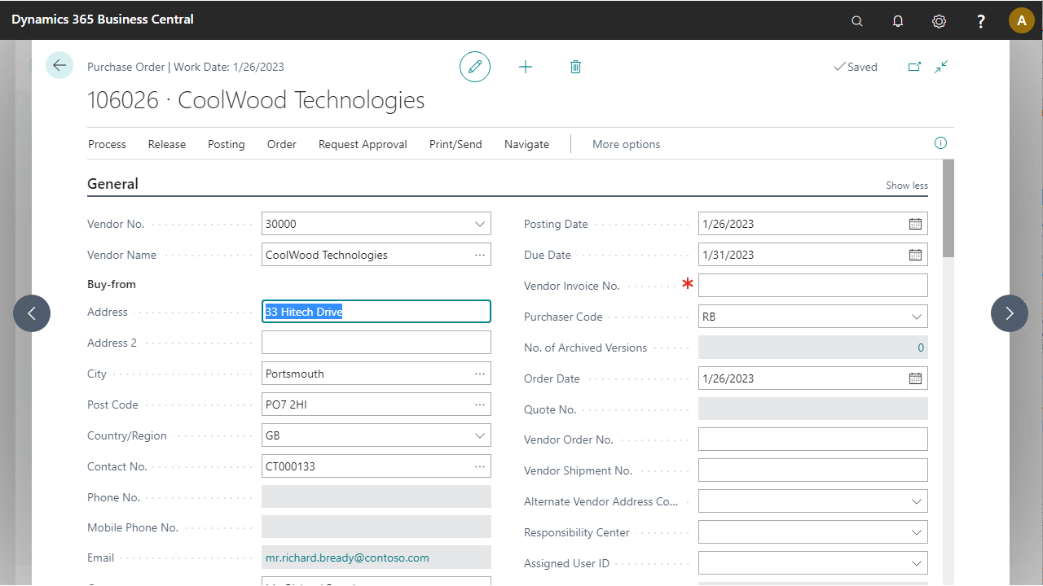Open the settings gear
The height and width of the screenshot is (586, 1043).
point(939,21)
